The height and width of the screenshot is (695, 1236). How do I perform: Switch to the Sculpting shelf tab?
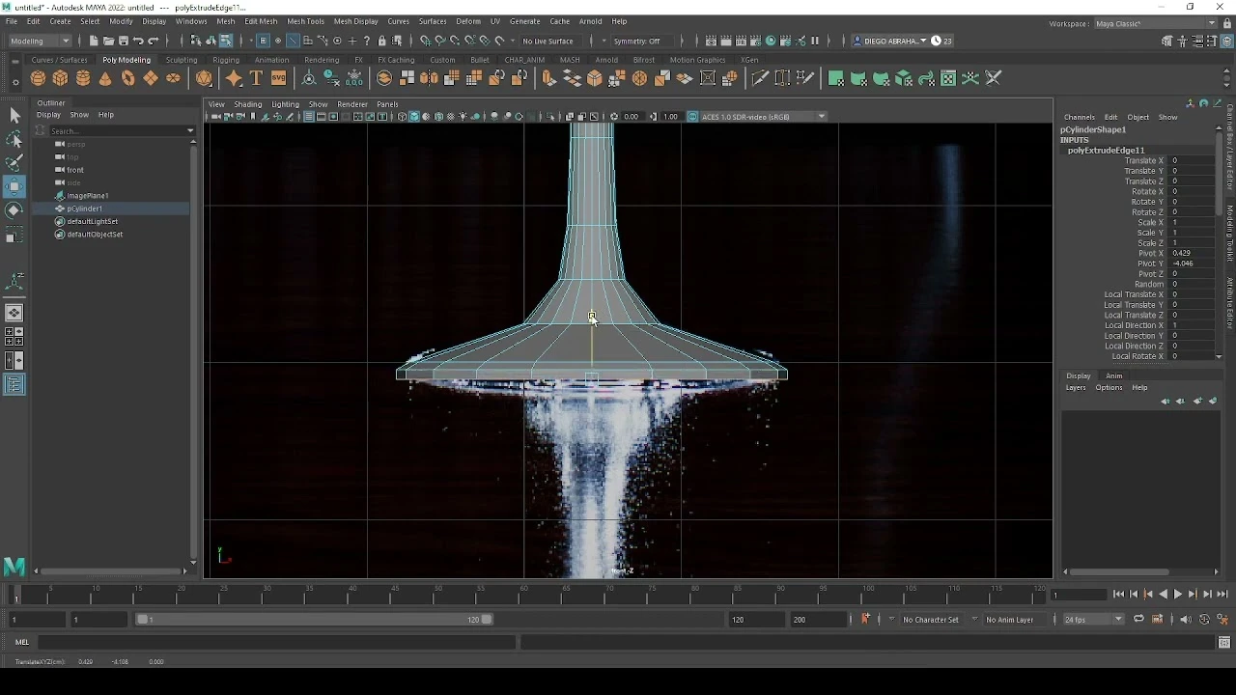tap(181, 60)
